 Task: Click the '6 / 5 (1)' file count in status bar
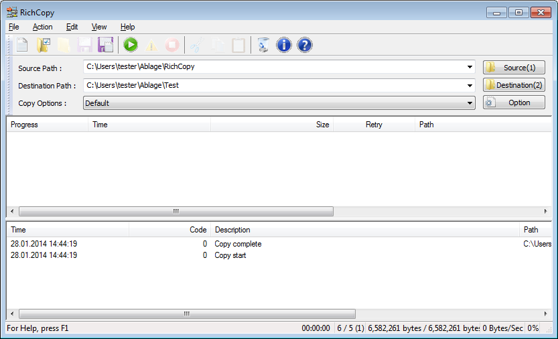(x=350, y=328)
